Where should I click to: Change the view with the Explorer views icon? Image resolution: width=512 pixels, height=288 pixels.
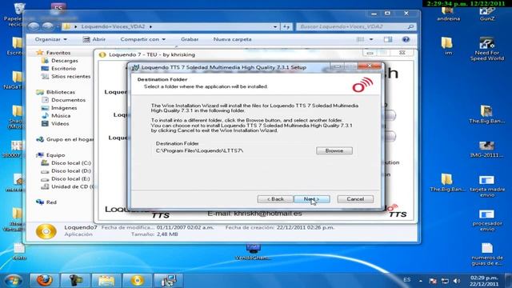tap(360, 39)
